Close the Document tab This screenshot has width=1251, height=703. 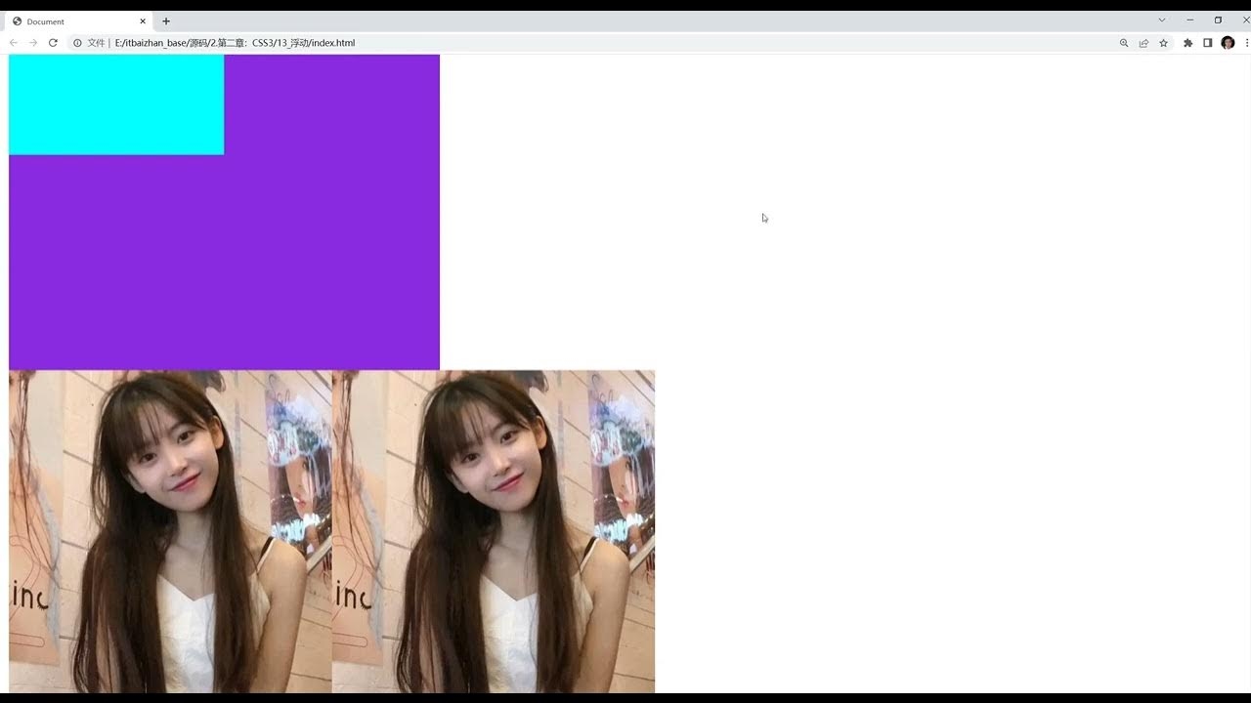point(143,21)
